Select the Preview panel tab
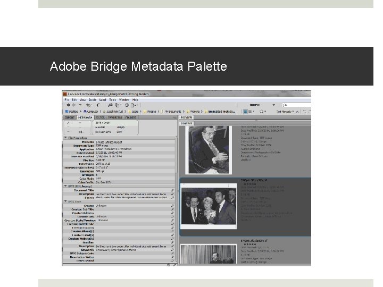The height and width of the screenshot is (287, 383). (x=186, y=117)
